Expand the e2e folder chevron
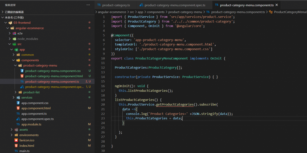 click(9, 33)
